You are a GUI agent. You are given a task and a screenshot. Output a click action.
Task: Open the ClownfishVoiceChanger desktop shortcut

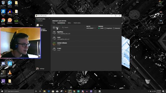[x=10, y=21]
